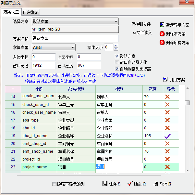Screen dimensions: 195x195
Task: Click the 新增显示方案 icon
Action: tap(162, 25)
